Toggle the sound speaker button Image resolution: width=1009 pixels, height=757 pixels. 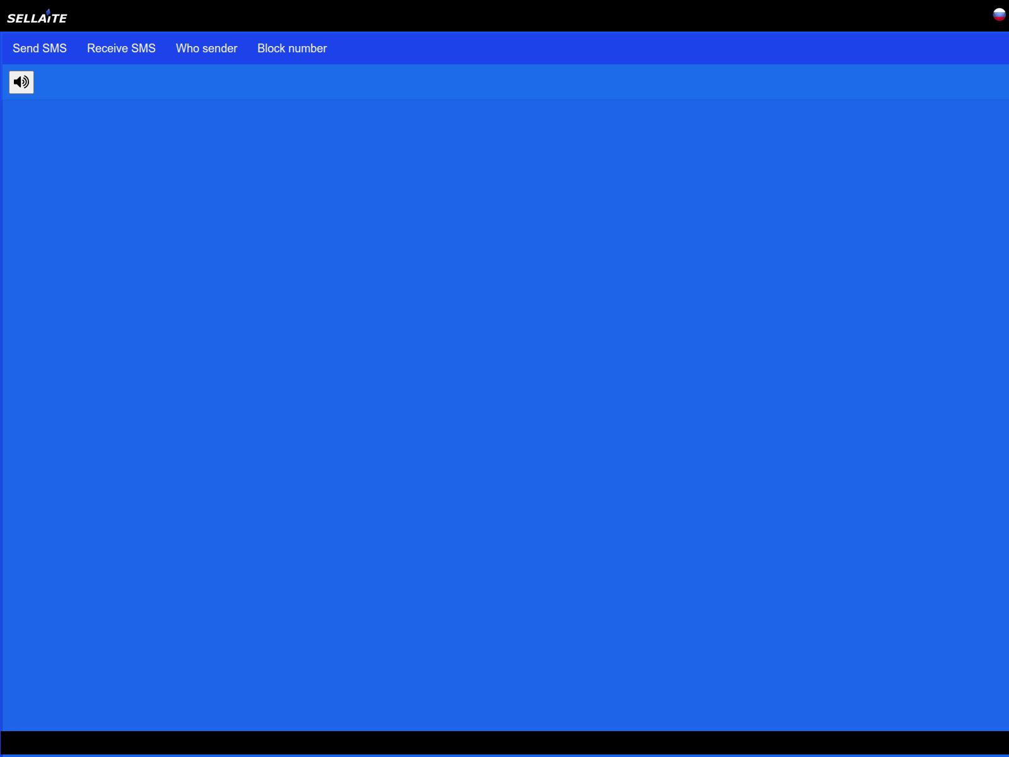21,82
